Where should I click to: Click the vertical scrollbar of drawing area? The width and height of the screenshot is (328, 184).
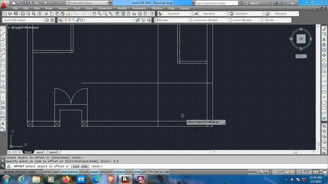(318, 87)
